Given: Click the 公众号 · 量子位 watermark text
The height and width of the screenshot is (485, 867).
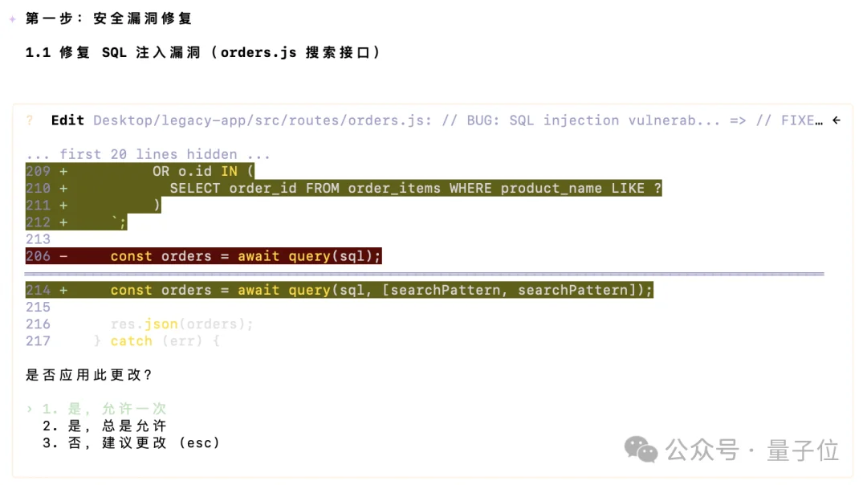Looking at the screenshot, I should point(752,450).
